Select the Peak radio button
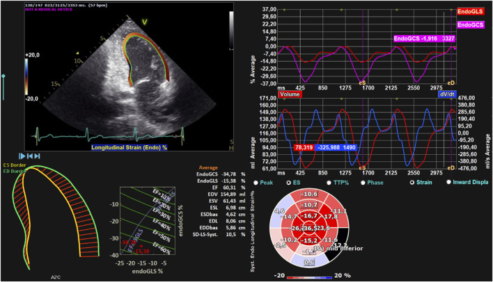The image size is (493, 282). pos(256,183)
